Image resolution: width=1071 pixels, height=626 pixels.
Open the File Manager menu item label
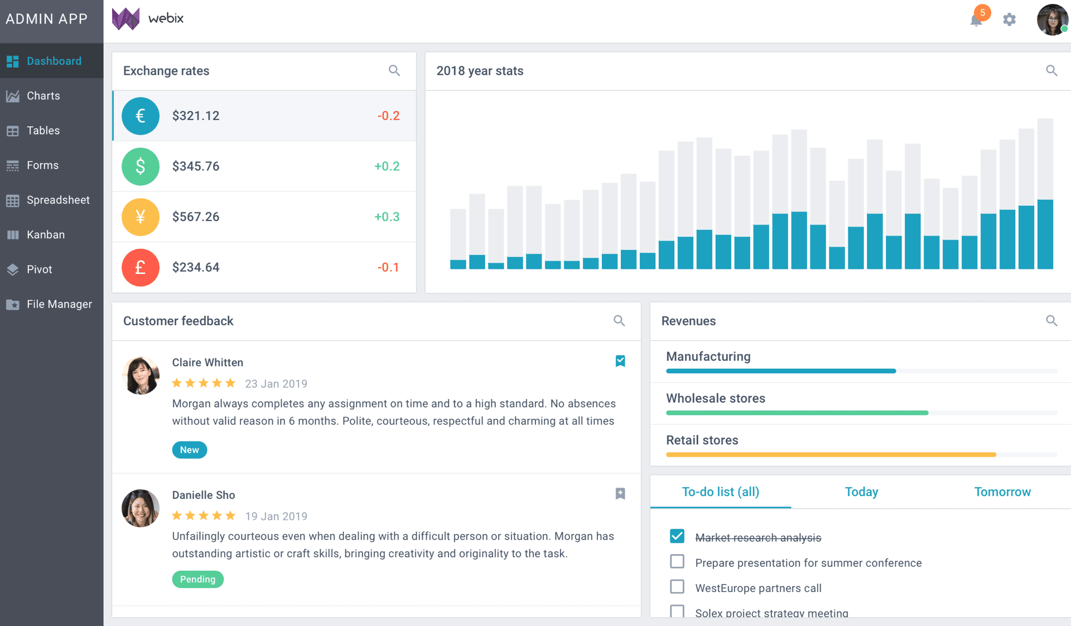(x=59, y=305)
